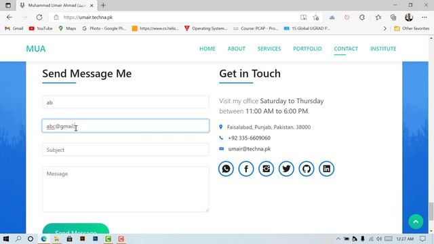The height and width of the screenshot is (244, 434).
Task: Open the Windows Start menu
Action: [6, 239]
